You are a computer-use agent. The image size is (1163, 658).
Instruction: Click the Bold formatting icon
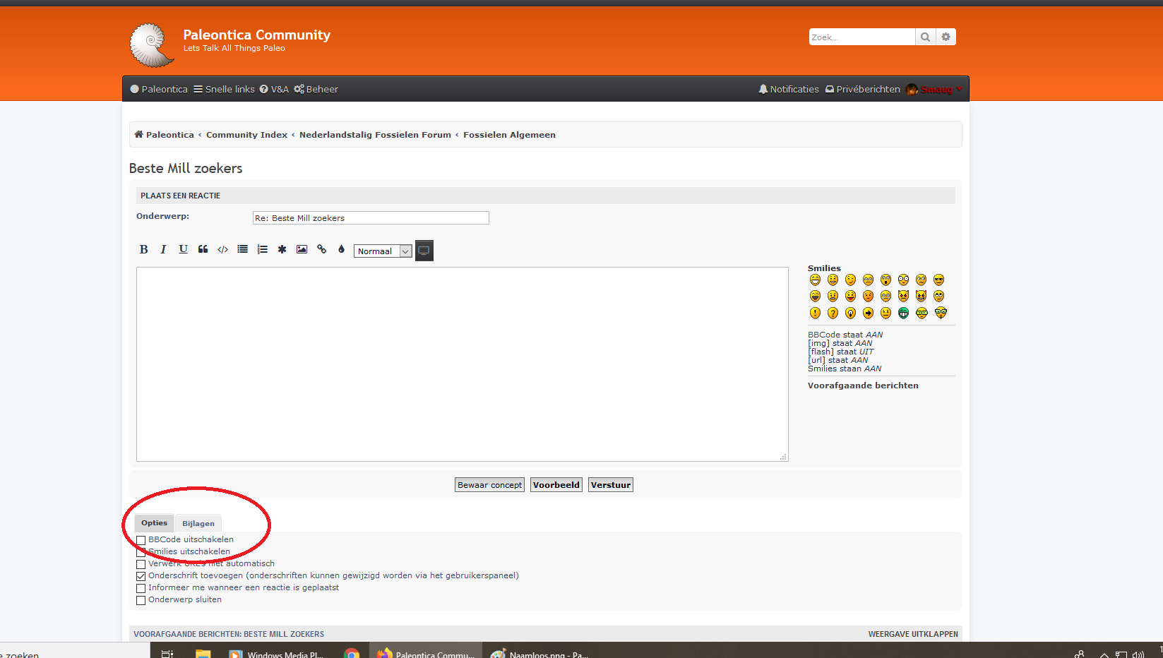point(143,249)
